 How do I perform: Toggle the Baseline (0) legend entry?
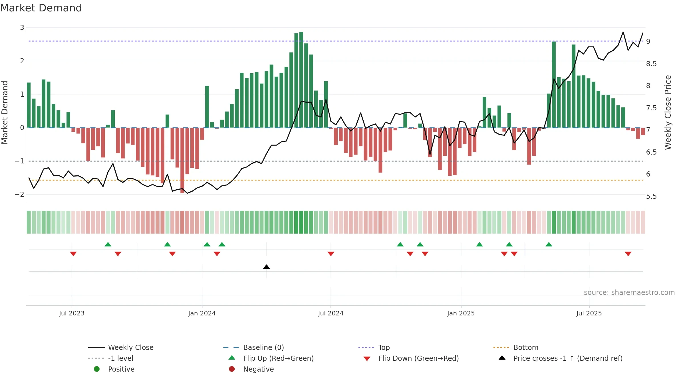(253, 347)
